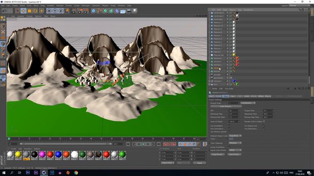Viewport: 314px width, 176px height.
Task: Open the Function menu in Material Manager
Action: (x=27, y=149)
